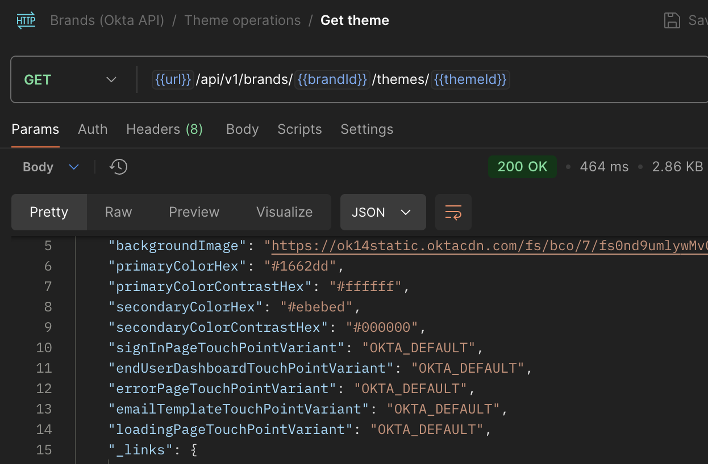The image size is (708, 464).
Task: Switch to the Params tab
Action: (35, 129)
